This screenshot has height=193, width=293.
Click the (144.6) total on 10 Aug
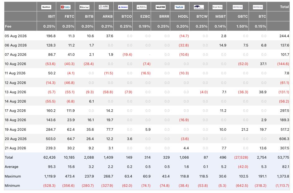point(283,64)
